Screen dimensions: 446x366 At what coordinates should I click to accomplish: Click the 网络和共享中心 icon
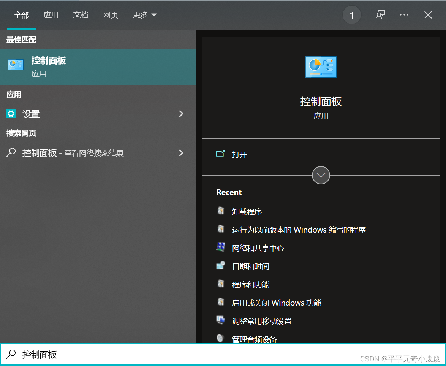(221, 247)
